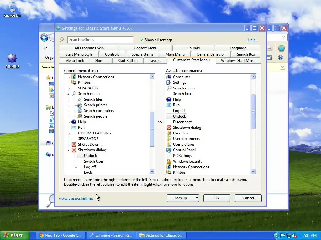The image size is (321, 240).
Task: Click the available commands scroll up arrow
Action: [253, 77]
